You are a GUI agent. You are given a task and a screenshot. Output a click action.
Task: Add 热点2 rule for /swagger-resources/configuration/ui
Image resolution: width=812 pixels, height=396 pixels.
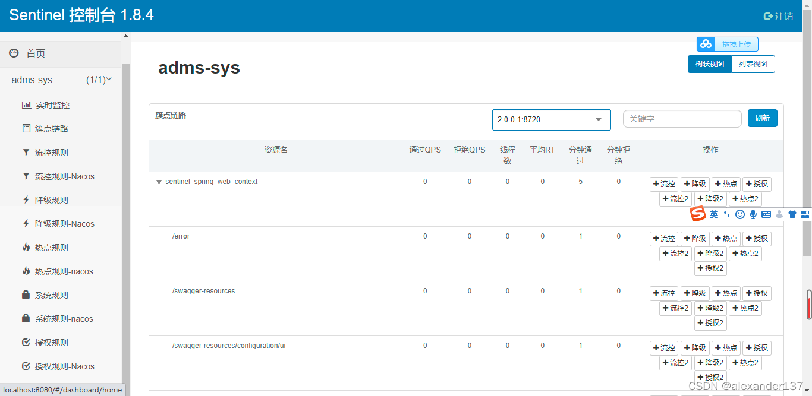pos(745,363)
